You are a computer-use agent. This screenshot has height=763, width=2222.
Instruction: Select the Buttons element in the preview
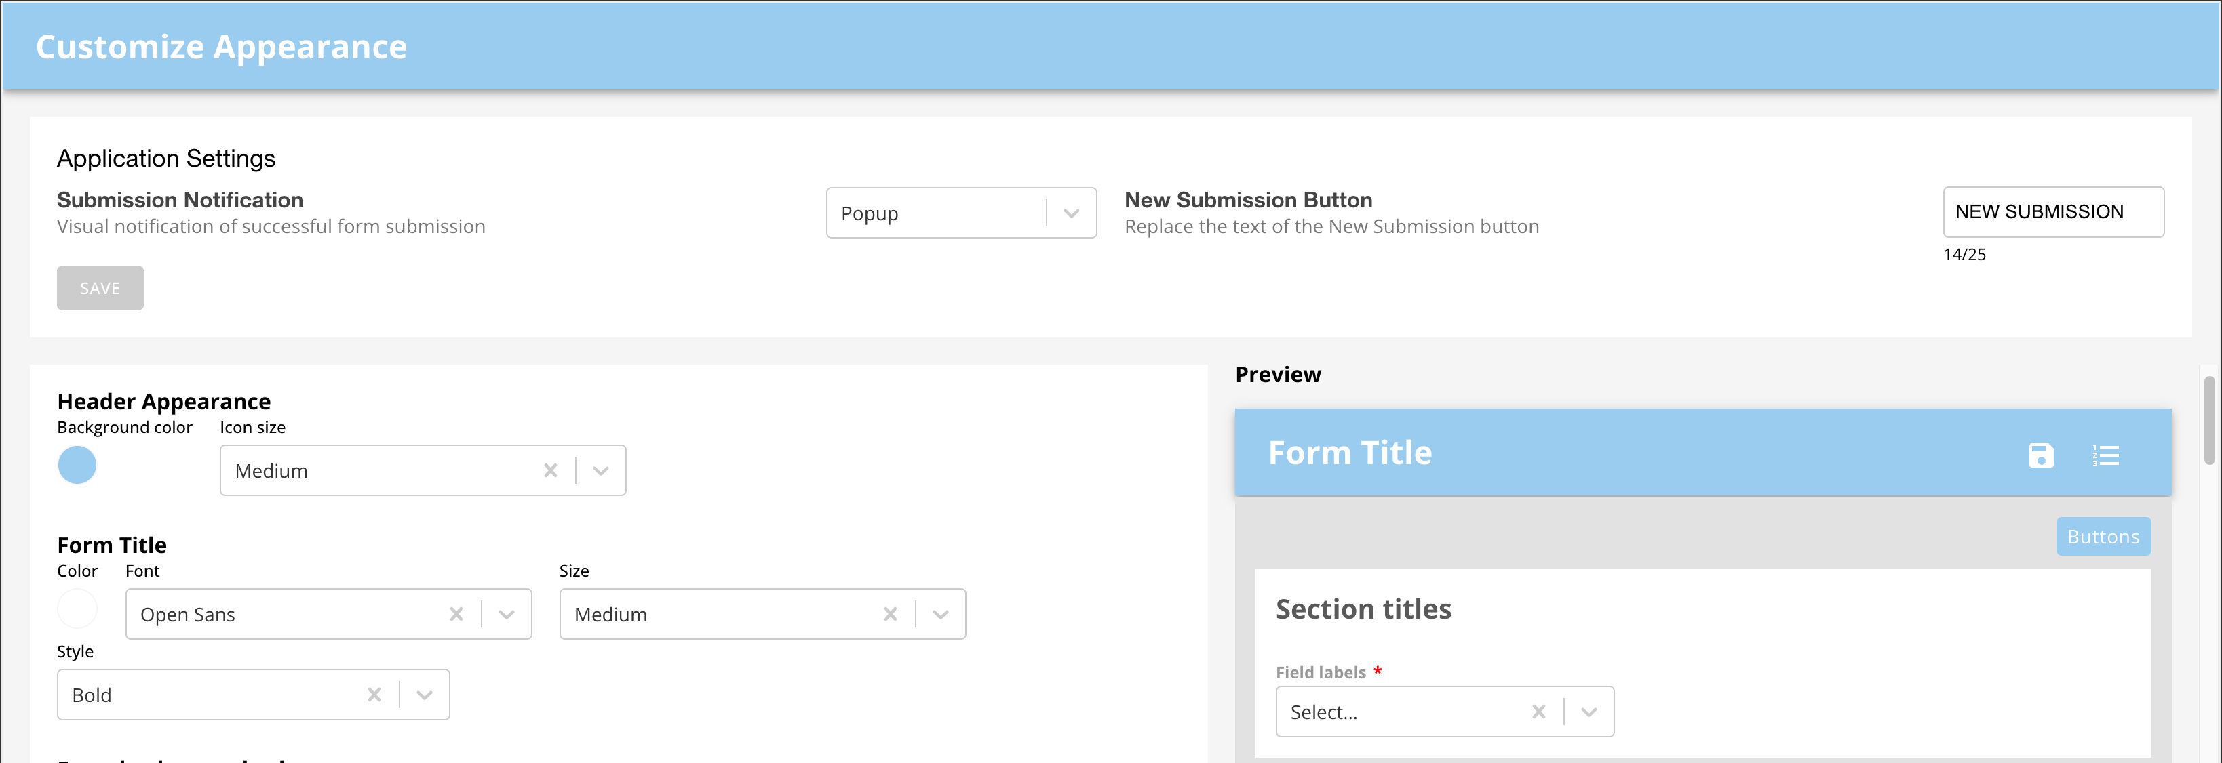(x=2103, y=535)
